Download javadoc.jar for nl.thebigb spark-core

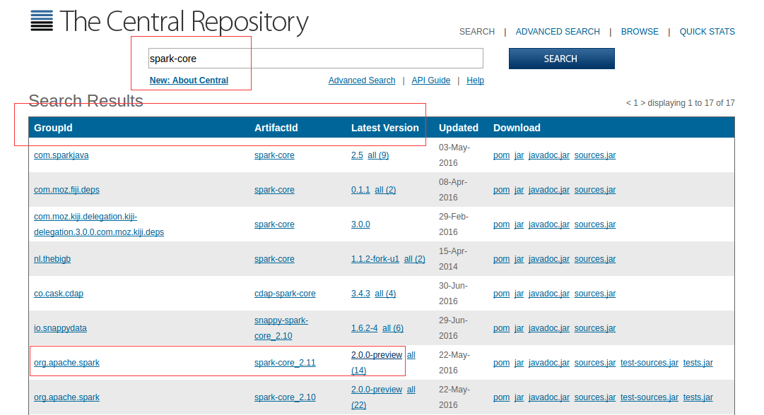(x=548, y=259)
